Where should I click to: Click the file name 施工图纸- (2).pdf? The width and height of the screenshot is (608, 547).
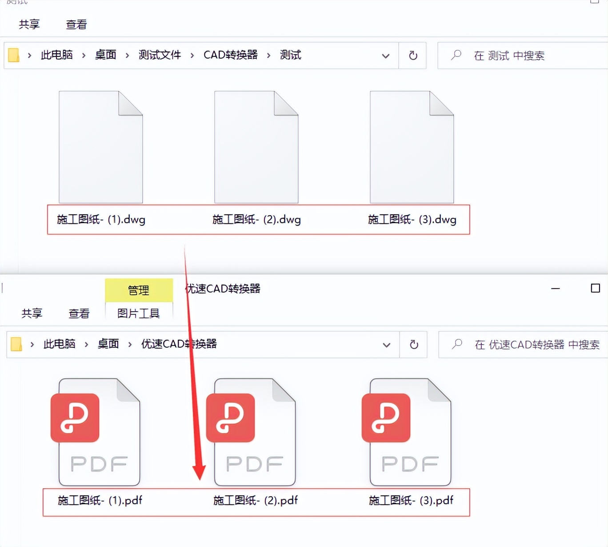[x=256, y=500]
